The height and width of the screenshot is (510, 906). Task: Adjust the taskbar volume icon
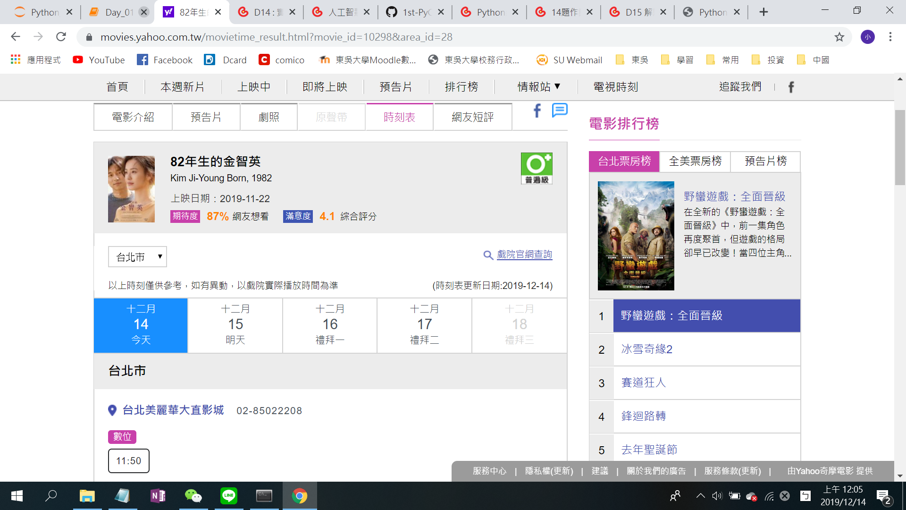(717, 496)
